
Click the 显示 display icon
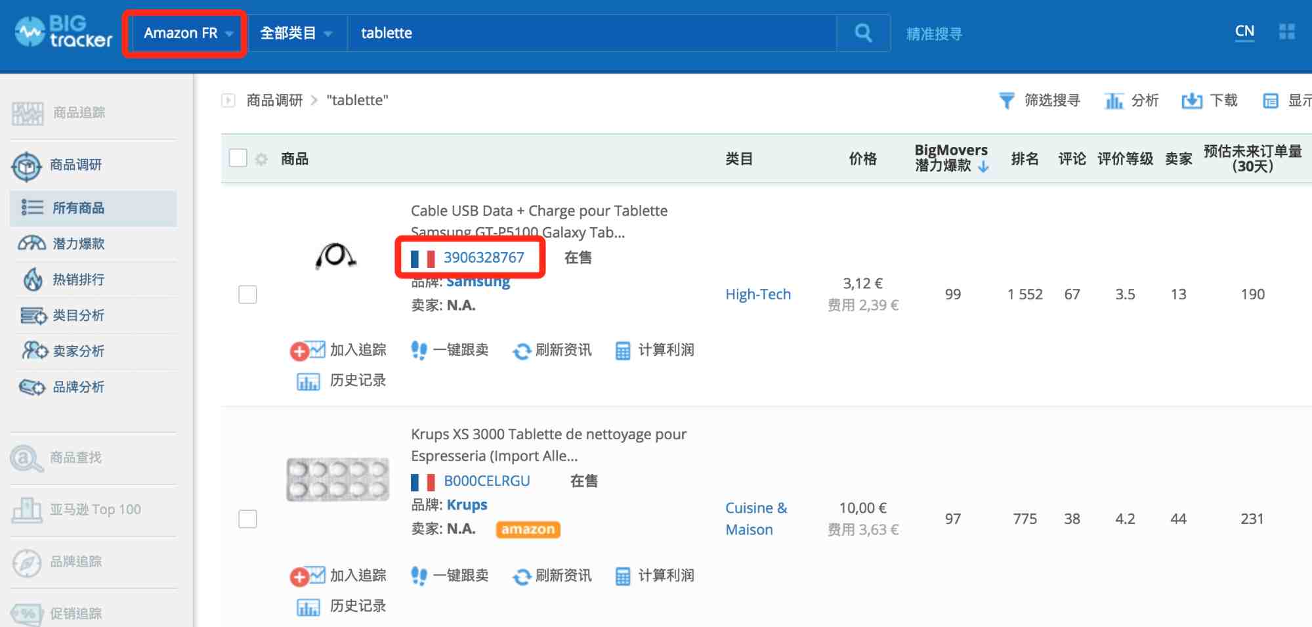tap(1271, 100)
